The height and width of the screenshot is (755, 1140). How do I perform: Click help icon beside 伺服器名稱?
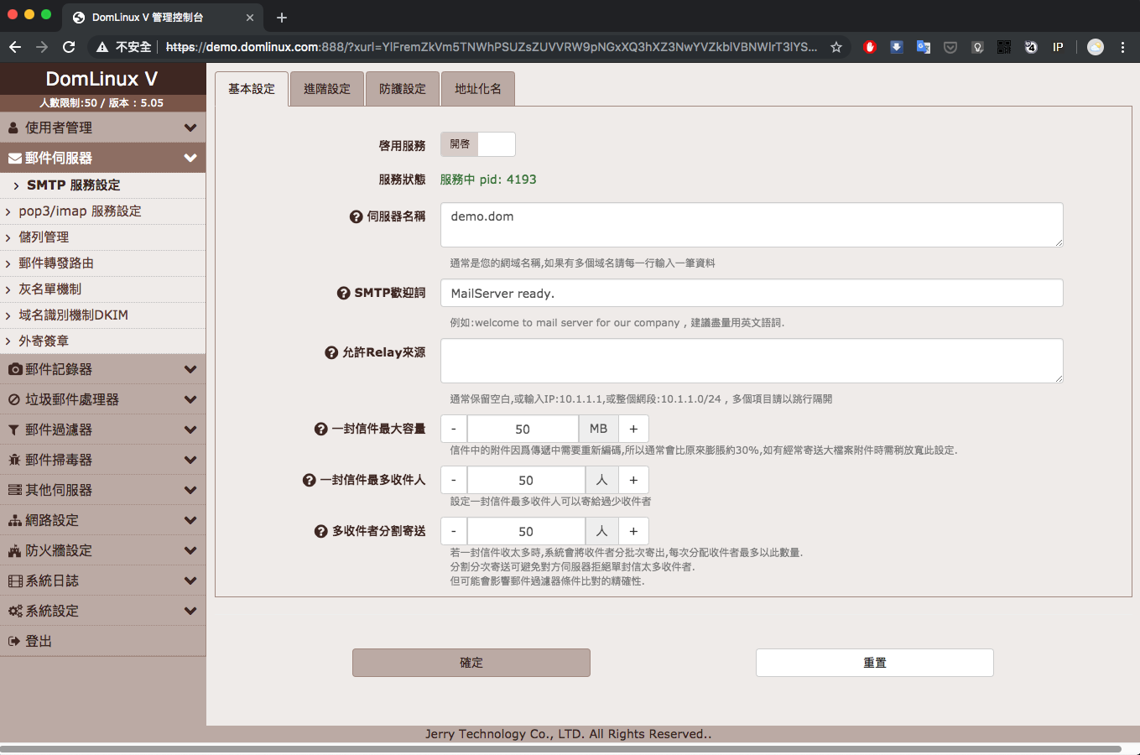coord(356,216)
